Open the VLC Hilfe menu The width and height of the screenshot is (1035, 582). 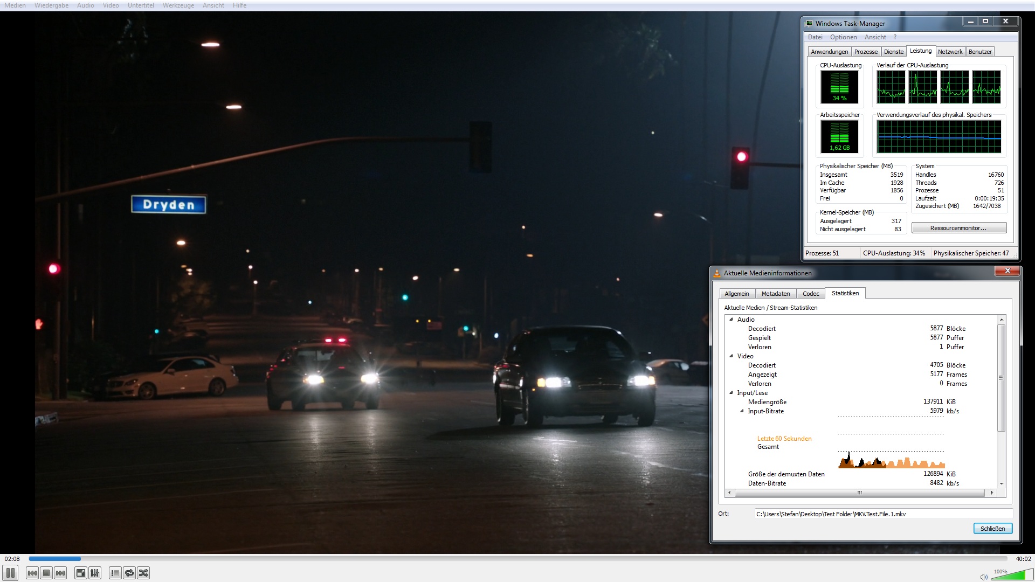click(240, 5)
